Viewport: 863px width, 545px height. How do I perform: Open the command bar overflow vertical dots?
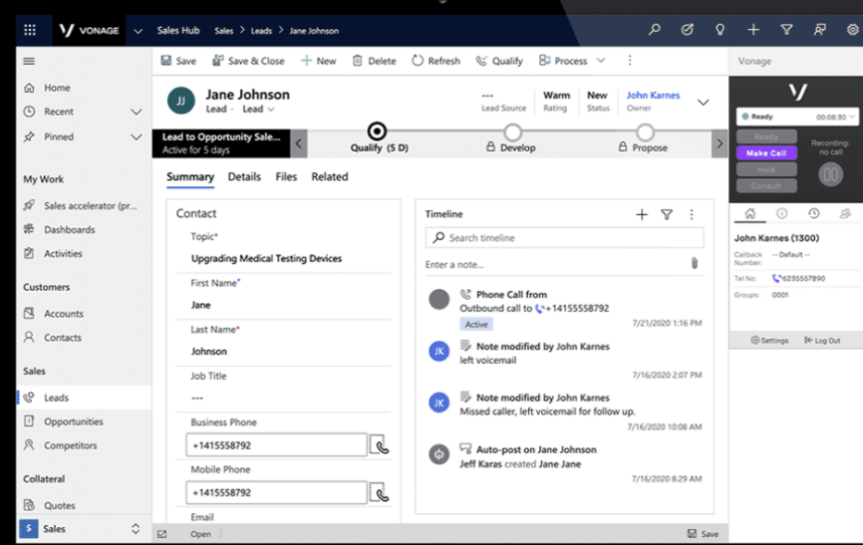coord(630,61)
